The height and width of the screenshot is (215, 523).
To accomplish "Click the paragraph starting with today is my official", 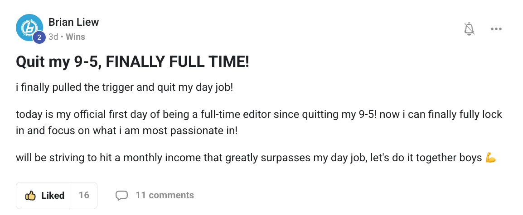I will pos(258,114).
